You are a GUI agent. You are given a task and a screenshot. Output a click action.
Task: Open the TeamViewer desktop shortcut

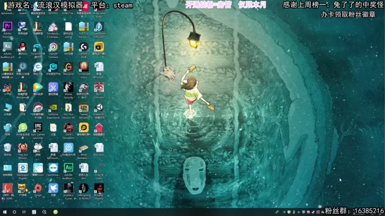[x=53, y=168]
